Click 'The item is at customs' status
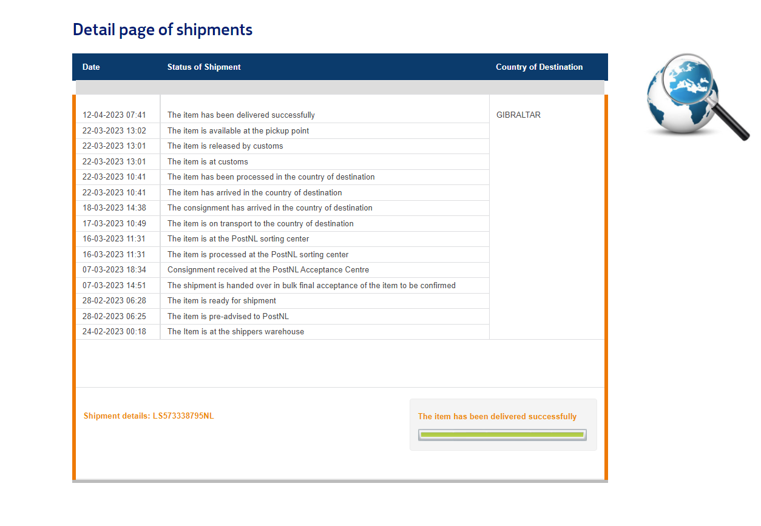This screenshot has height=526, width=761. tap(208, 162)
